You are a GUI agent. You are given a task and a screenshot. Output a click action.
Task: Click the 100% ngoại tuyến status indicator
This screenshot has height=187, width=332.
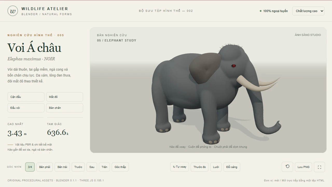click(274, 11)
